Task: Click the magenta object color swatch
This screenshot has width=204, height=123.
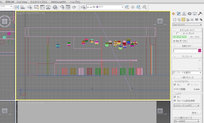Action: pyautogui.click(x=200, y=51)
